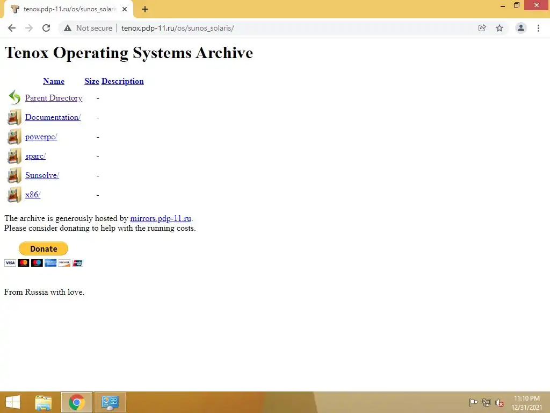Bookmark this page with star icon

coord(500,28)
